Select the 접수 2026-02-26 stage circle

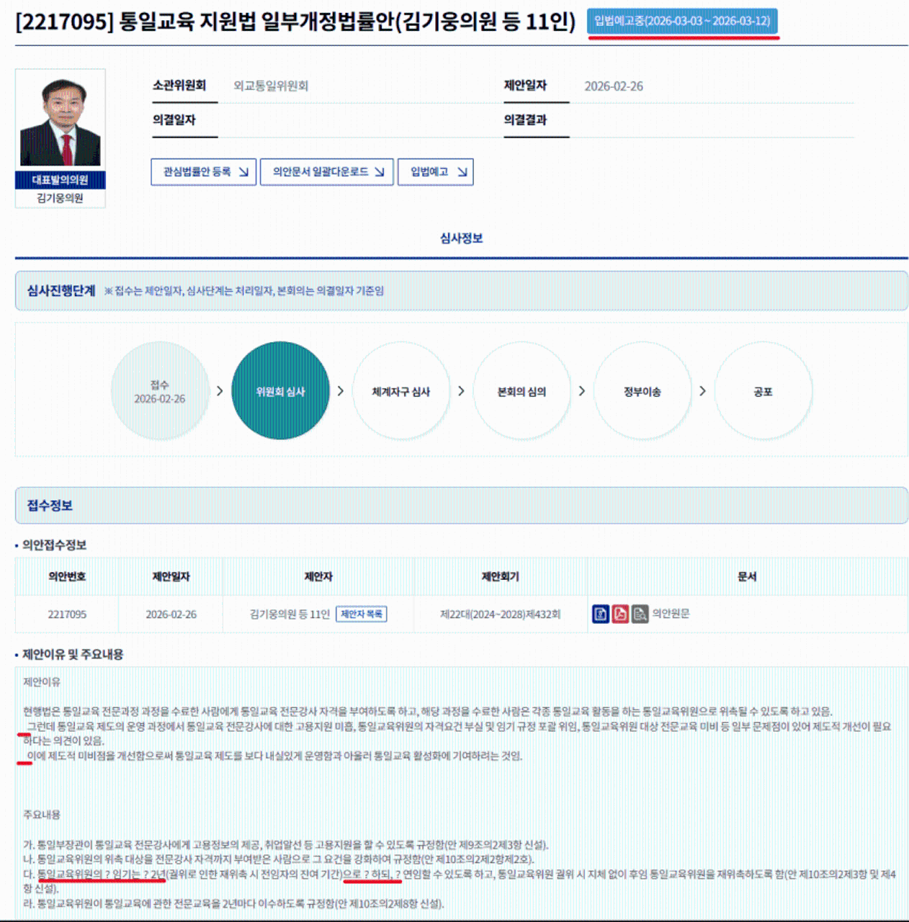(x=160, y=391)
